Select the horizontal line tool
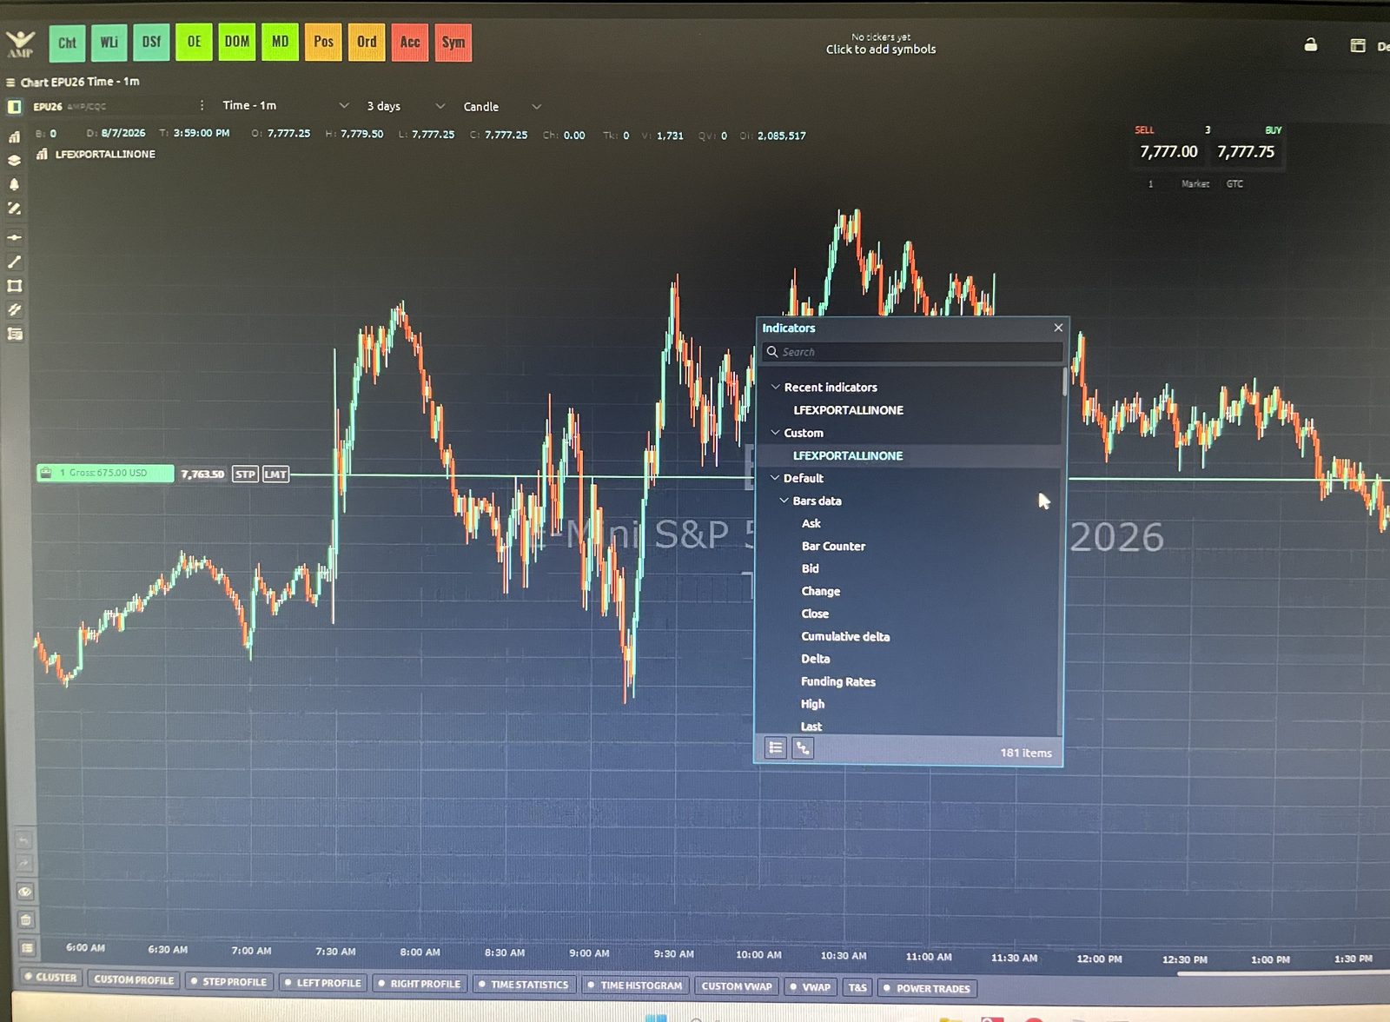 [14, 237]
